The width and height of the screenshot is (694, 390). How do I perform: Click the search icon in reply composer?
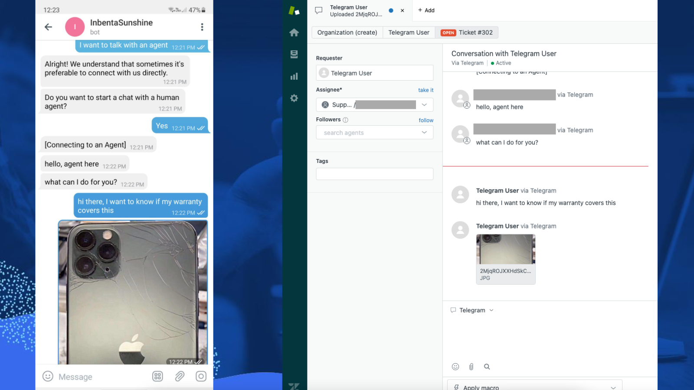pyautogui.click(x=487, y=367)
